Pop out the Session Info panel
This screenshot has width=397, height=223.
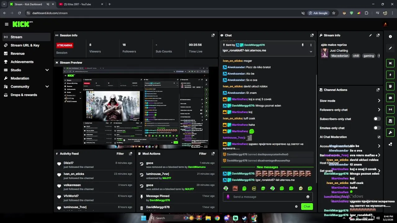(x=213, y=35)
